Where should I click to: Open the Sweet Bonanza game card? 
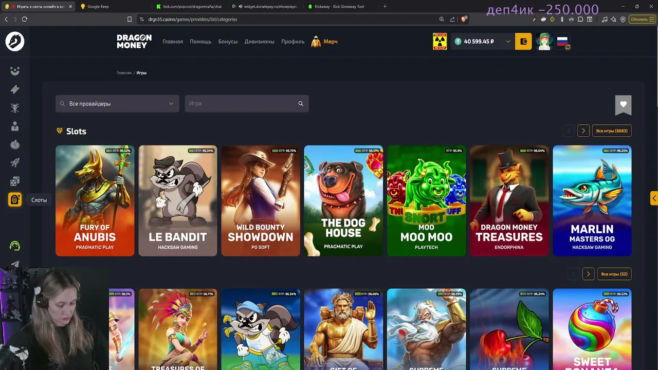[592, 329]
